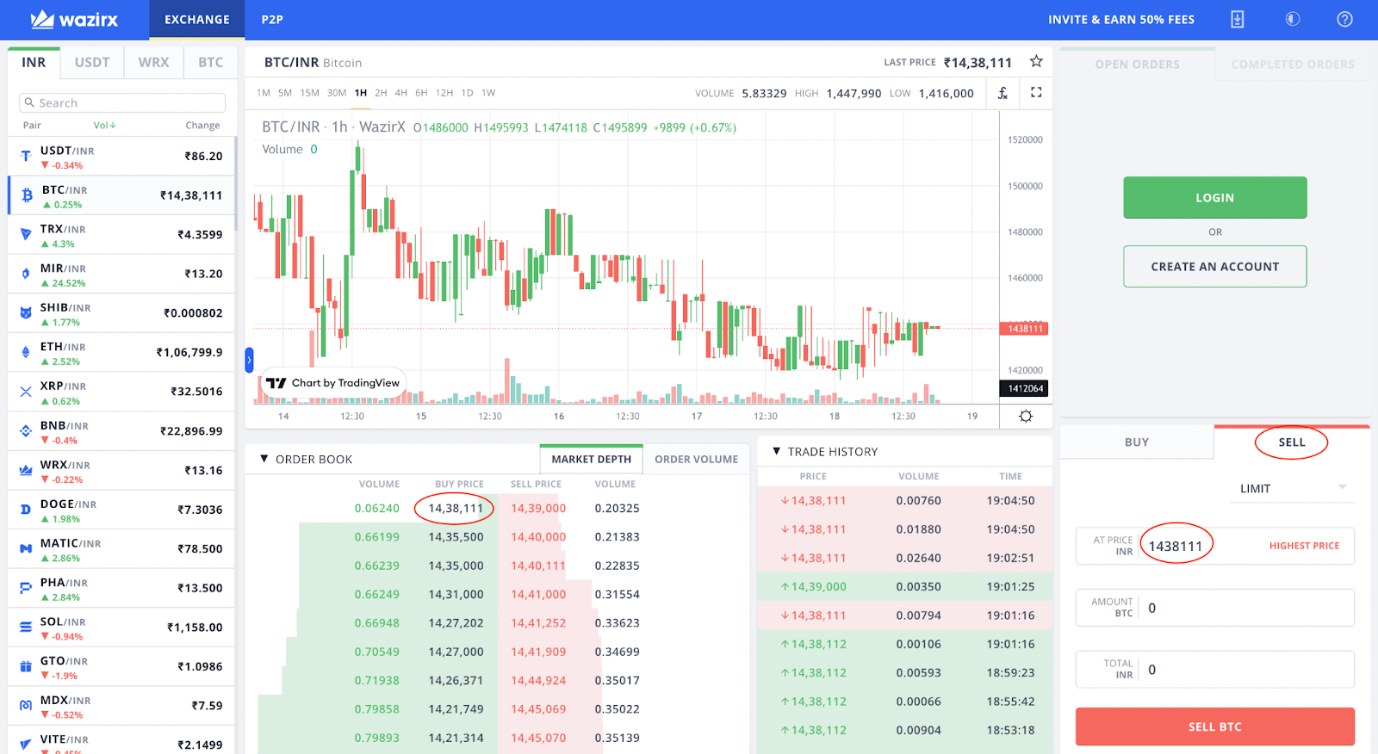Open Invite & Earn 50% Fees link
Screen dimensions: 1378x754
pos(1121,20)
